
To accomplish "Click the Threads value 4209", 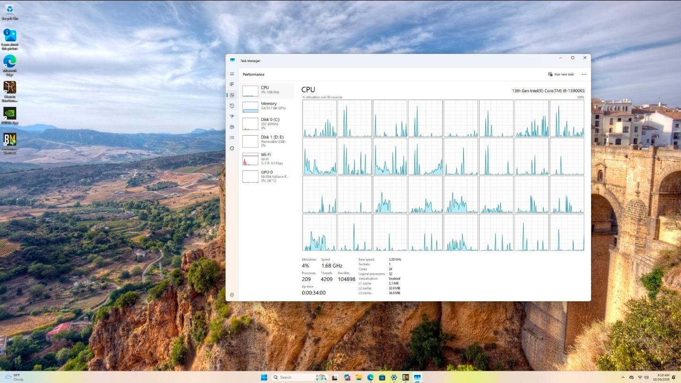I will click(327, 279).
